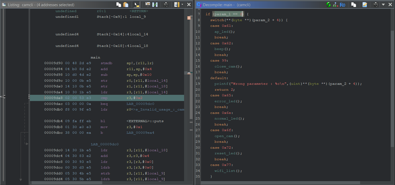
Task: Click the Copy icon in the Listing toolbar
Action: pos(119,4)
